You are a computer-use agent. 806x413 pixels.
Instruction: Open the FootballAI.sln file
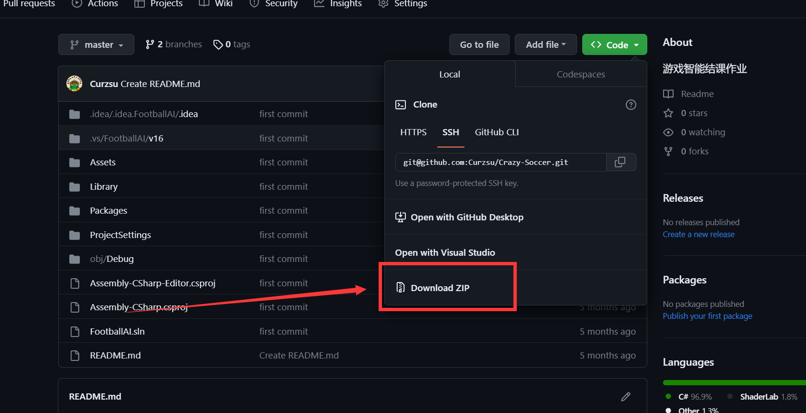point(117,332)
